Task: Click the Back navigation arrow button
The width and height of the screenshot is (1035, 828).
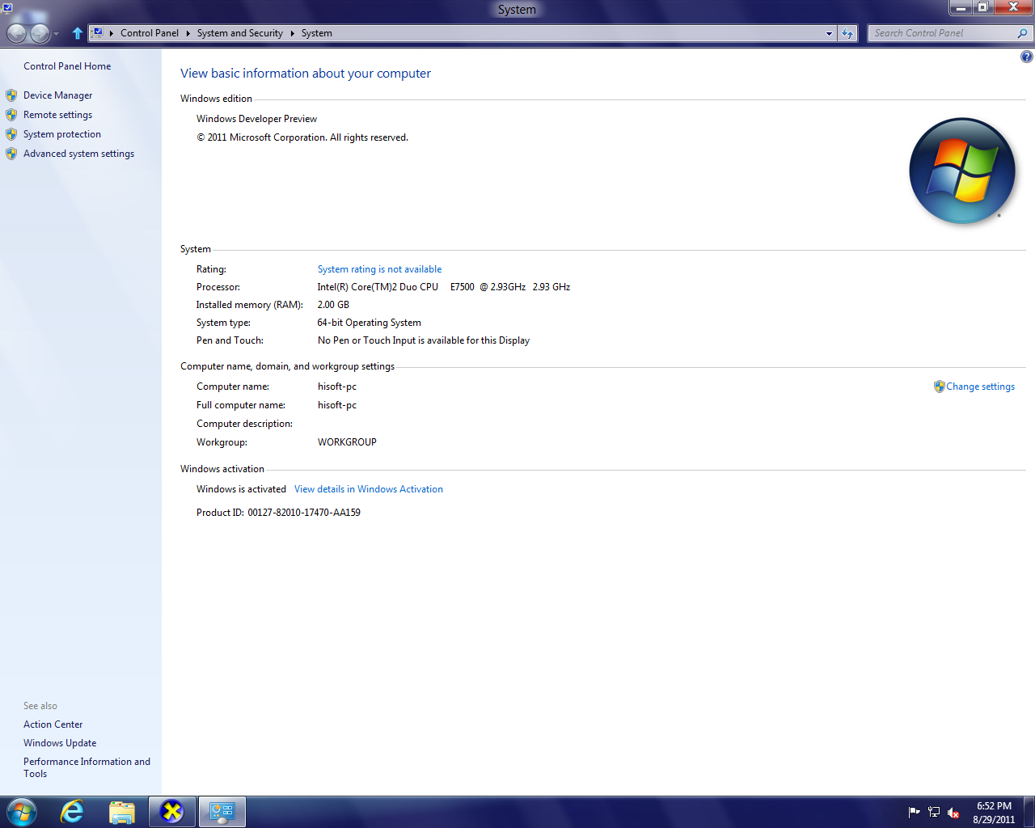Action: [16, 33]
